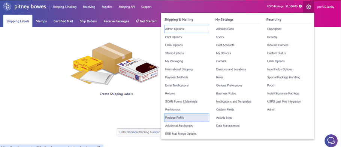Open Stamp Options
This screenshot has width=341, height=147.
tap(174, 53)
